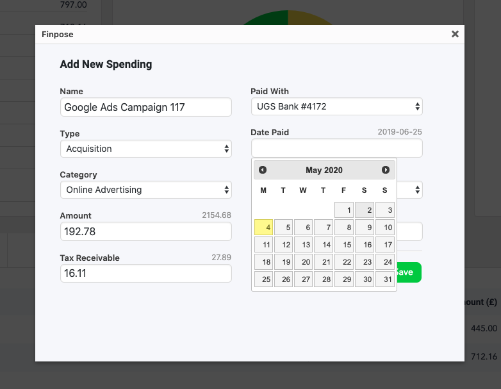The width and height of the screenshot is (501, 389).
Task: Go to next month in calendar
Action: coord(385,170)
